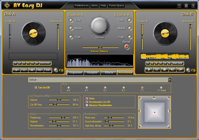199x140 pixels.
Task: Step Disk A forward one frame
Action: [x=48, y=70]
